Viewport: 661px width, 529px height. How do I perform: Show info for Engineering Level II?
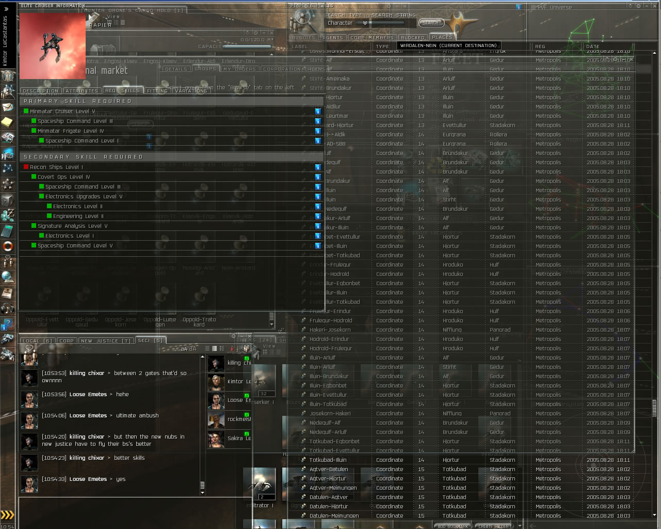click(x=318, y=216)
